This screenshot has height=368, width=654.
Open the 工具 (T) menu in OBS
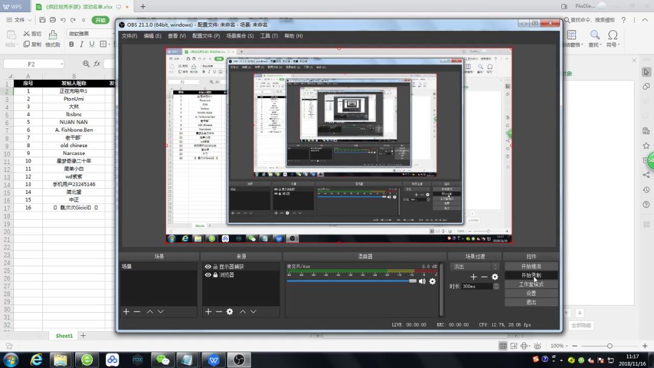[x=269, y=36]
